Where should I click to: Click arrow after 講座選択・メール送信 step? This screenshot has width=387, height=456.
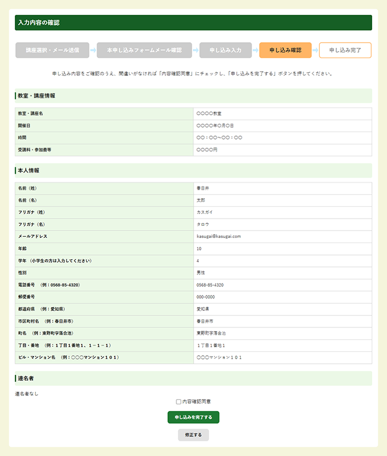pyautogui.click(x=92, y=50)
